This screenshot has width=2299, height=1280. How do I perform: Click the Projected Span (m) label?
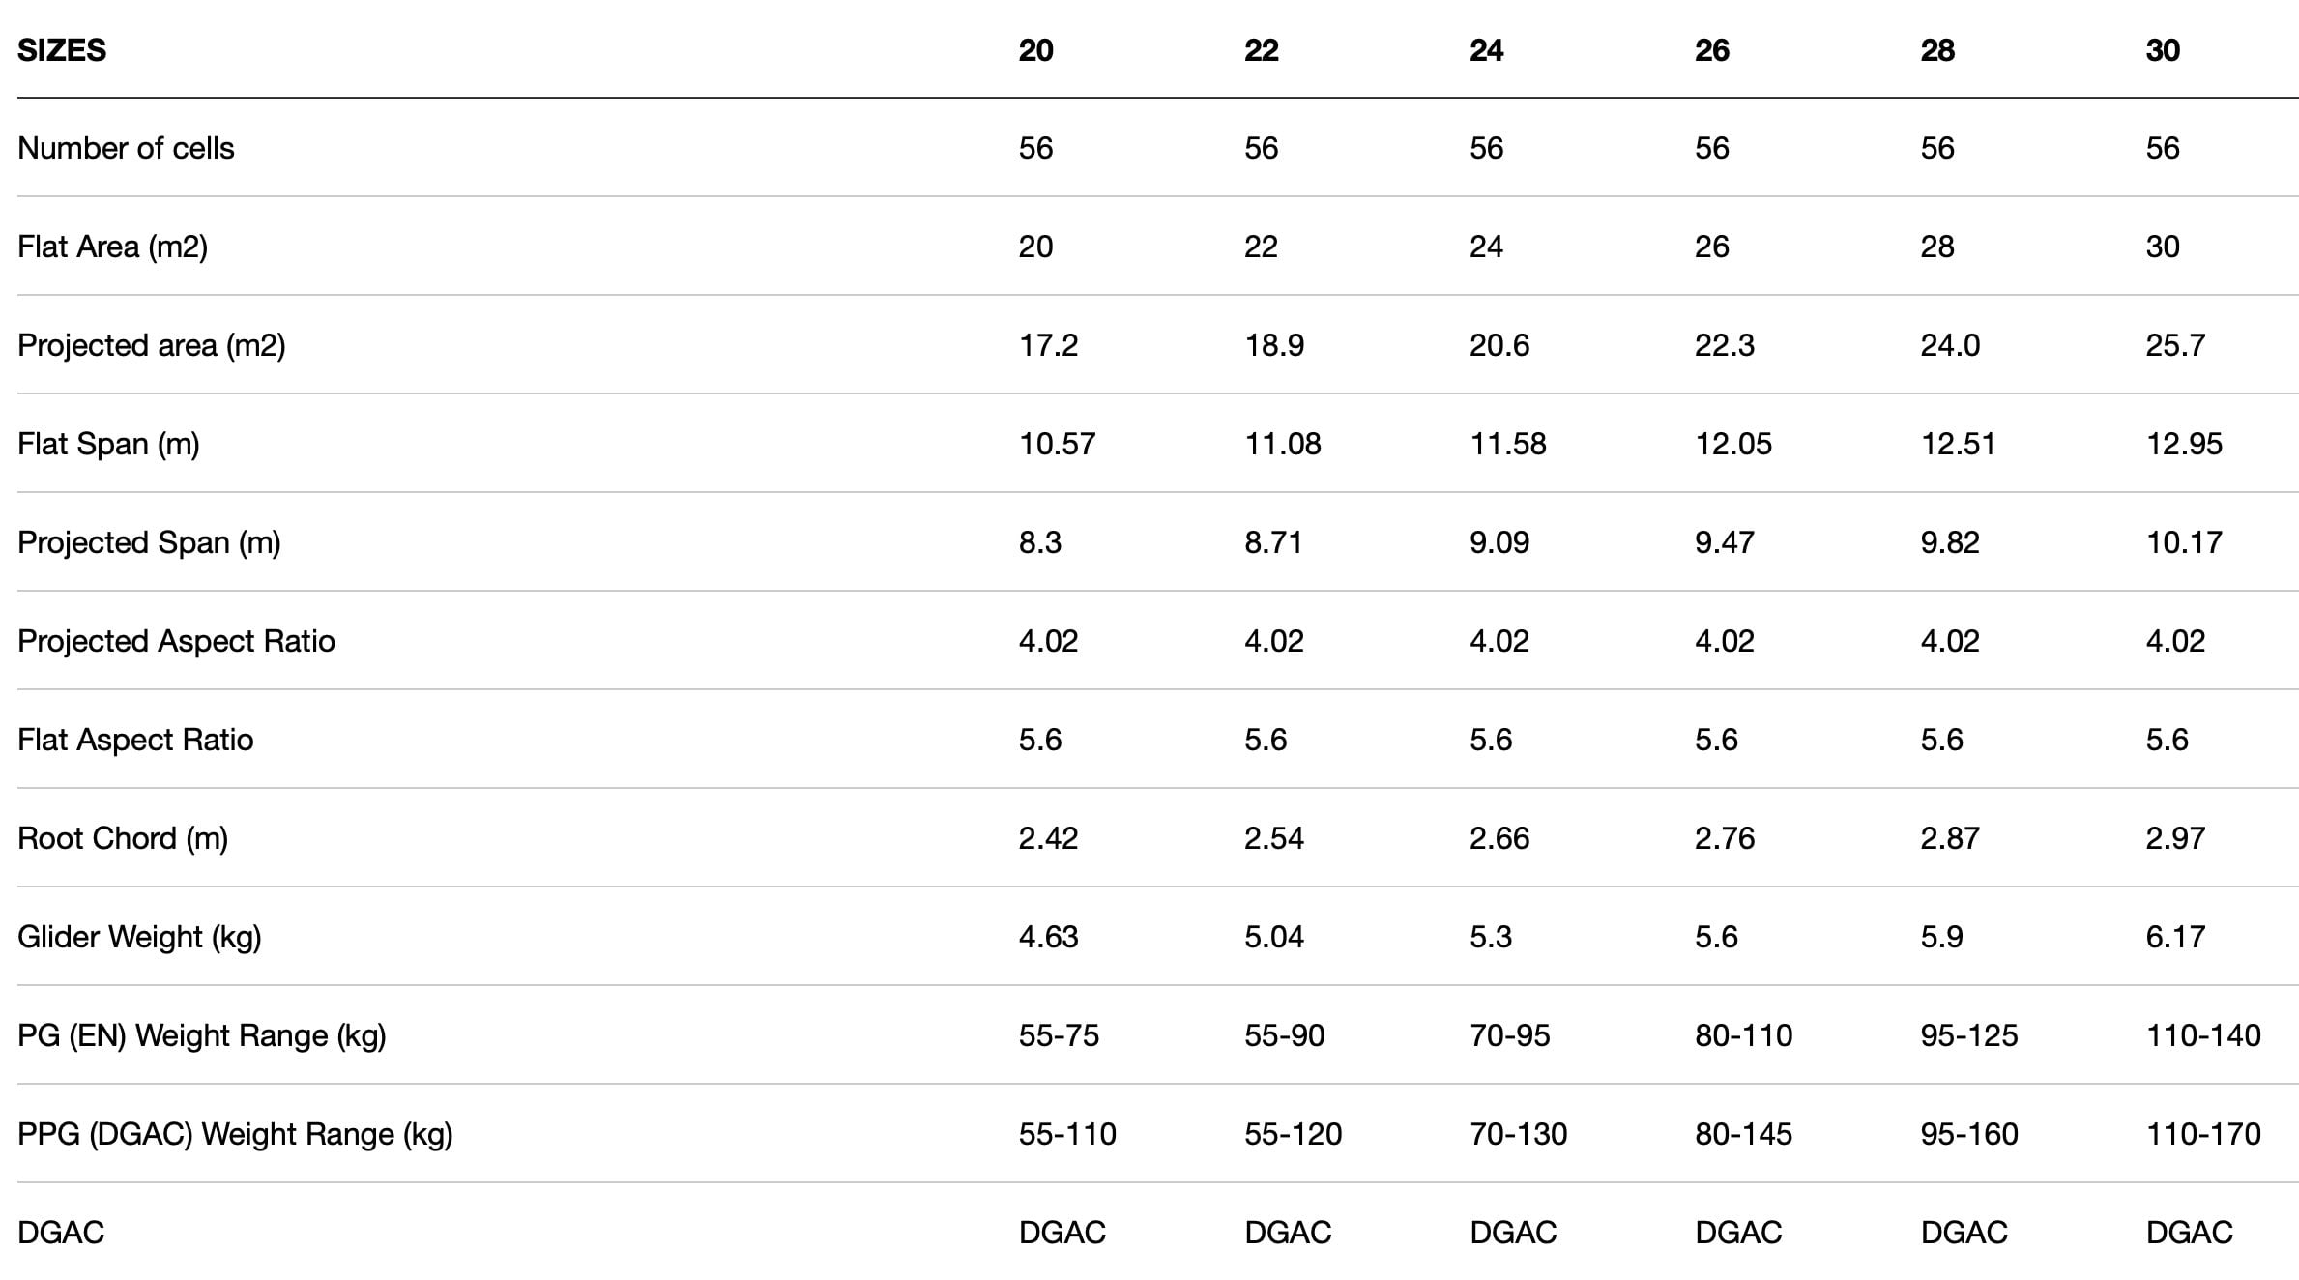[149, 542]
